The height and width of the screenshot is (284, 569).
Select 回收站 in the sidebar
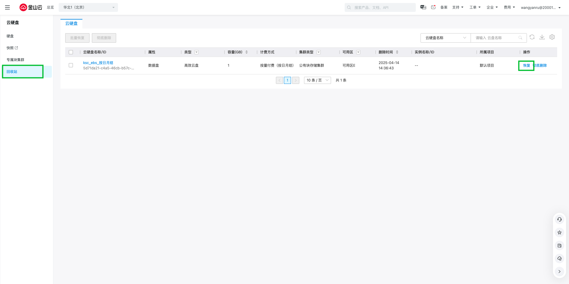(x=27, y=72)
